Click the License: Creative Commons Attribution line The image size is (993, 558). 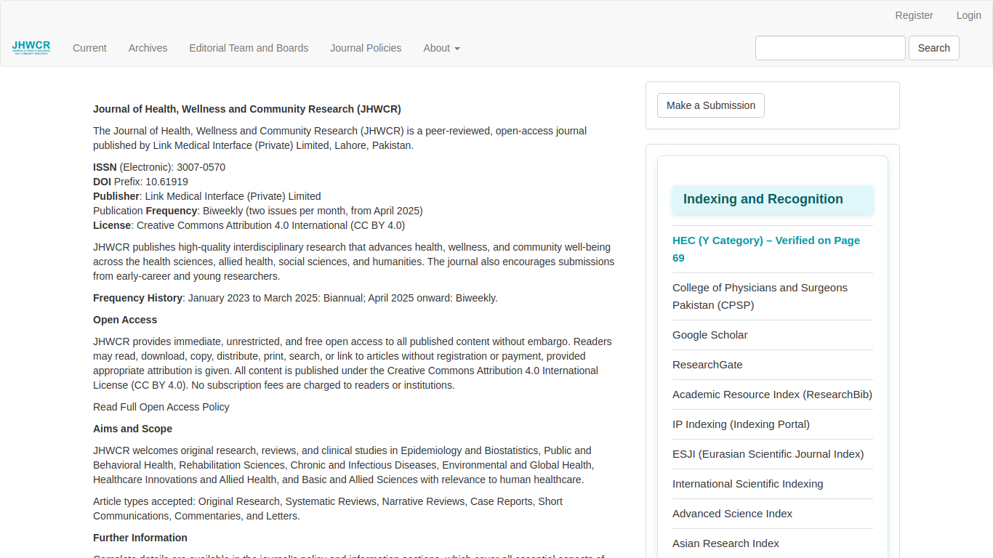(x=249, y=225)
